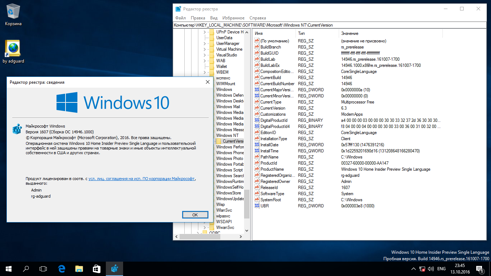Open the Правка menu
This screenshot has height=276, width=491.
click(x=198, y=18)
